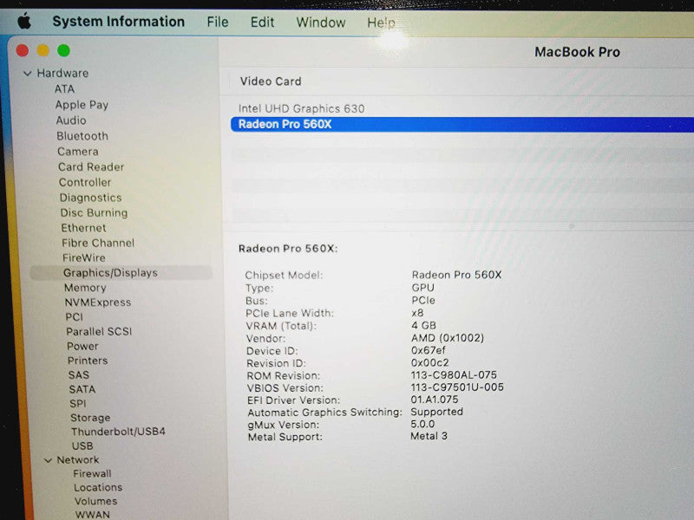The width and height of the screenshot is (694, 520).
Task: Select Camera in the sidebar
Action: point(78,151)
